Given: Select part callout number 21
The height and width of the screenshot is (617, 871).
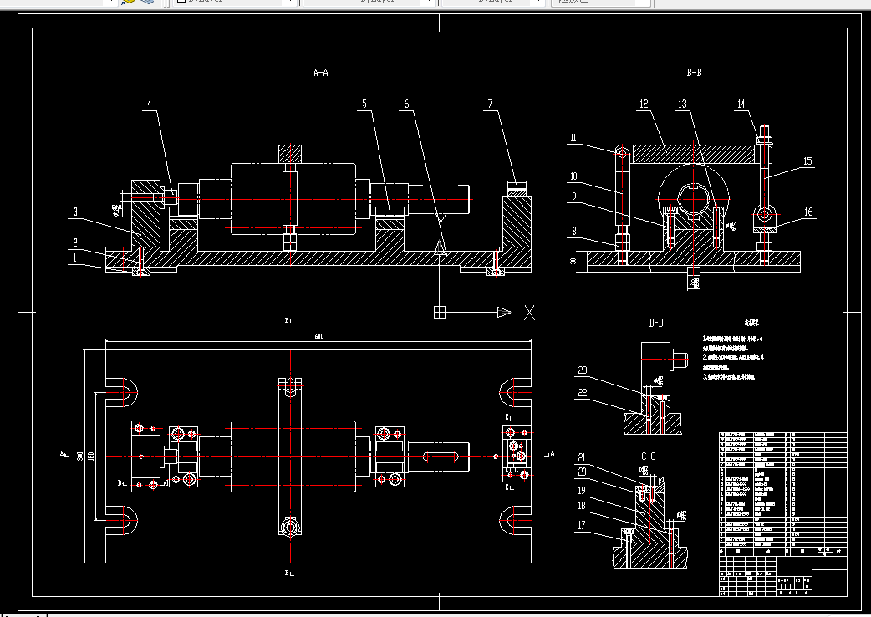Looking at the screenshot, I should click(x=582, y=457).
